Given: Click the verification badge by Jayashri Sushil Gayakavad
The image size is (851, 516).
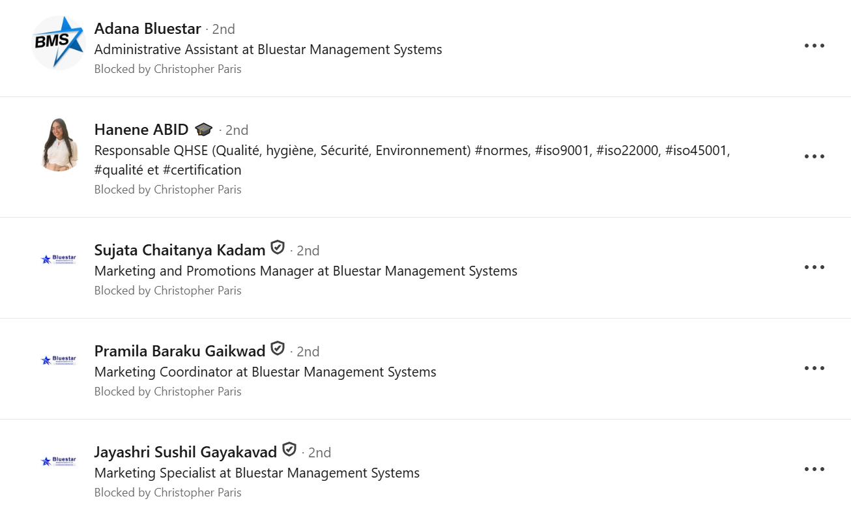Looking at the screenshot, I should pos(289,450).
